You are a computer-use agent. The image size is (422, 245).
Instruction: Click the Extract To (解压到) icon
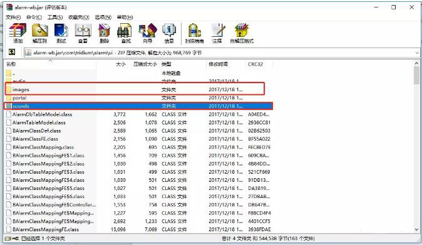point(40,33)
